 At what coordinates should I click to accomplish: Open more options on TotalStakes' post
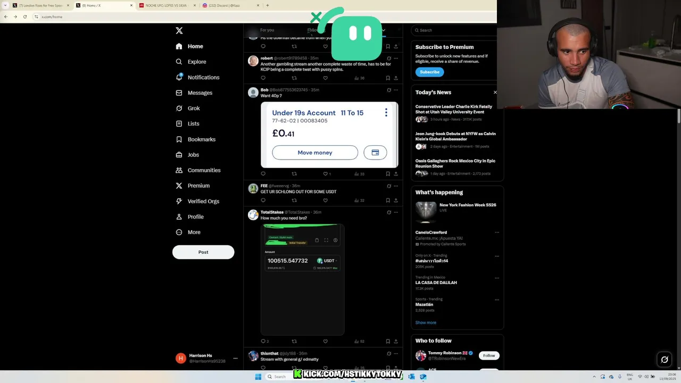(396, 212)
